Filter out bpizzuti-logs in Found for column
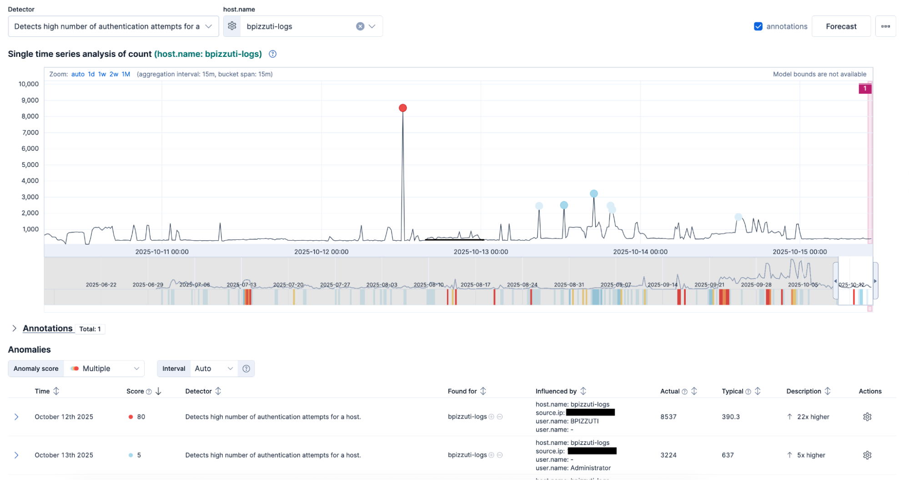 500,417
